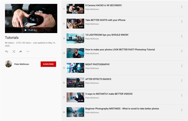The width and height of the screenshot is (188, 121).
Task: Open NIGHT PHOTOGRAPHY video thumbnail
Action: coord(75,68)
